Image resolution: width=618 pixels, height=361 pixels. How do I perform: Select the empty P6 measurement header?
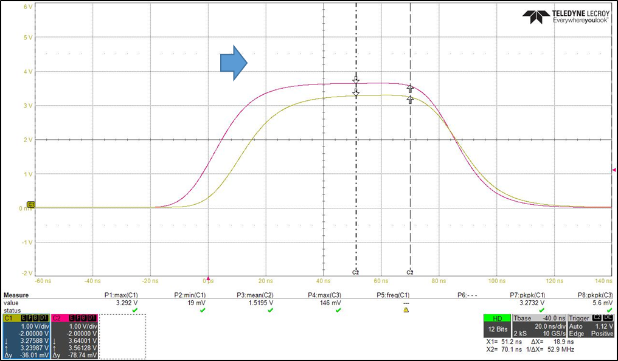click(x=467, y=295)
